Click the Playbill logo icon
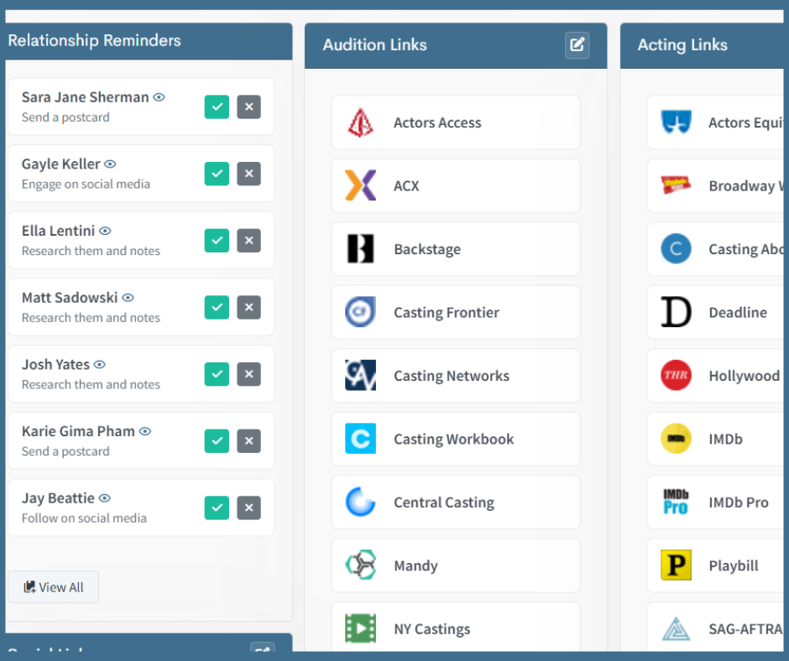 point(676,565)
